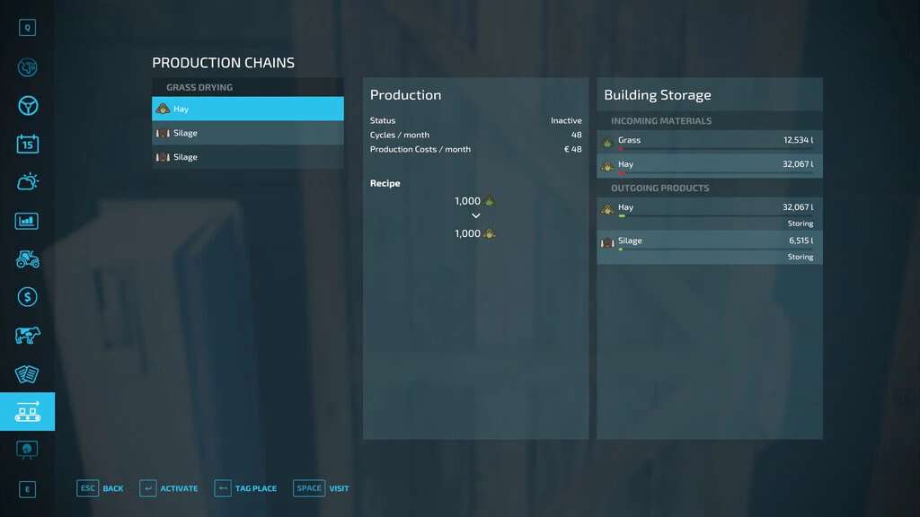Open the cow animals page
The width and height of the screenshot is (920, 517).
point(27,336)
